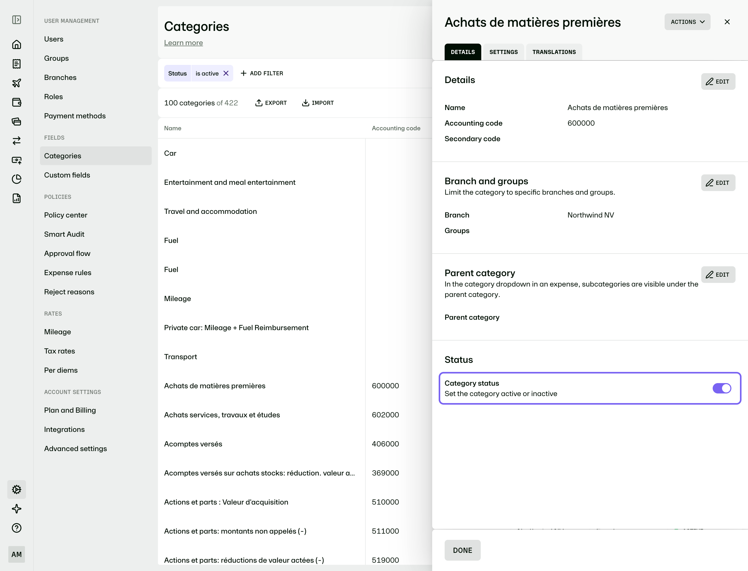
Task: Open the reimbursement money icon
Action: pos(16,160)
